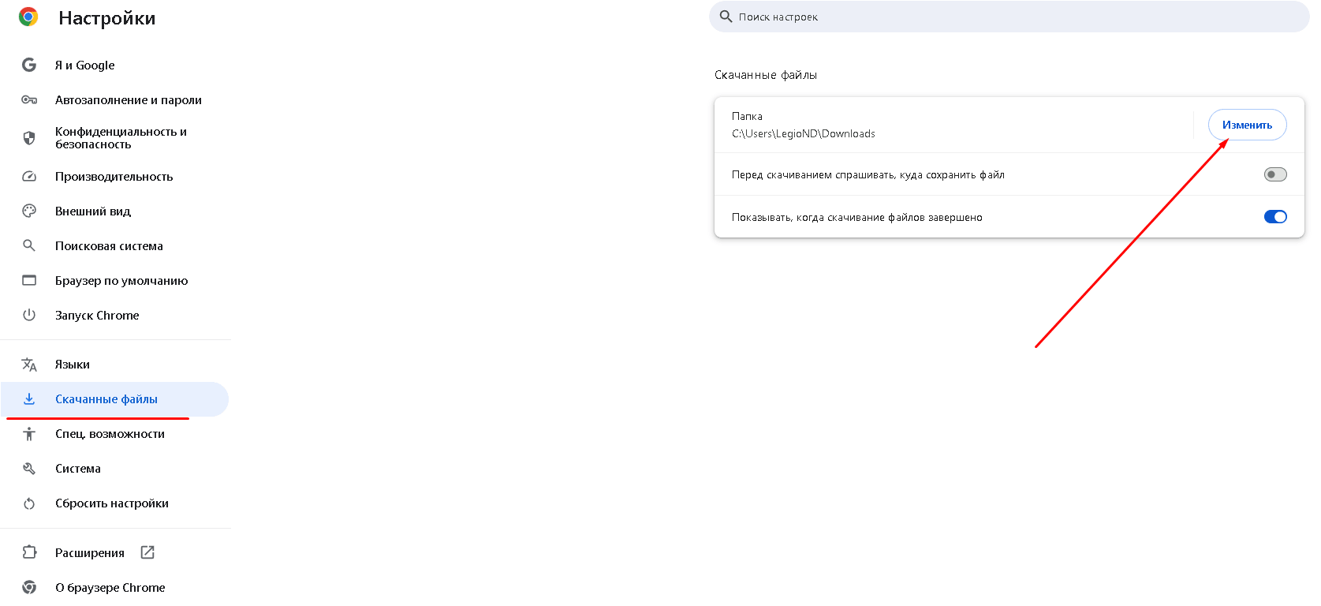This screenshot has width=1321, height=606.
Task: Click the shield icon for Конфиденциальность и безопасность
Action: click(29, 138)
